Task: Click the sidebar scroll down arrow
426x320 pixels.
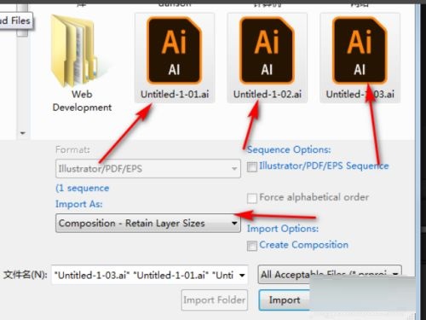Action: (x=23, y=133)
